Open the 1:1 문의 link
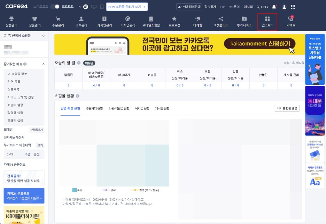Screen dimensions: 326x224 pyautogui.click(x=234, y=7)
